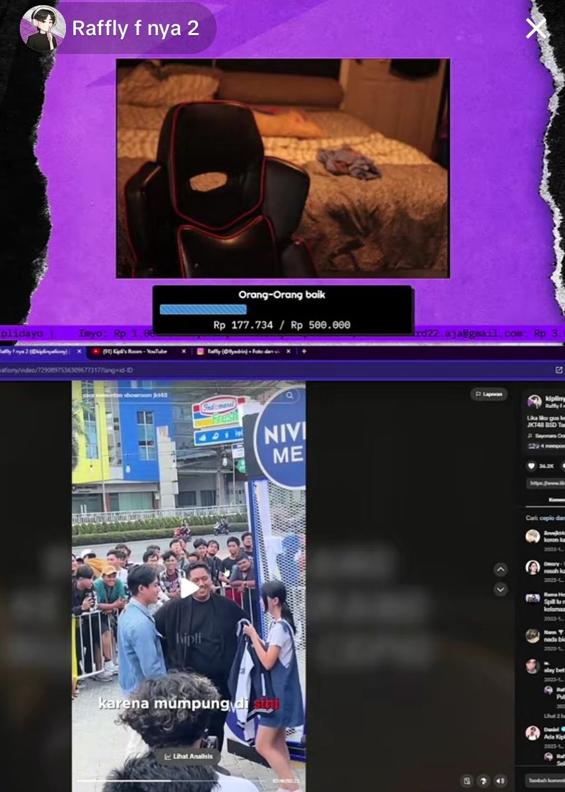Click the miniplayer icon in the bottom controls

pyautogui.click(x=467, y=781)
